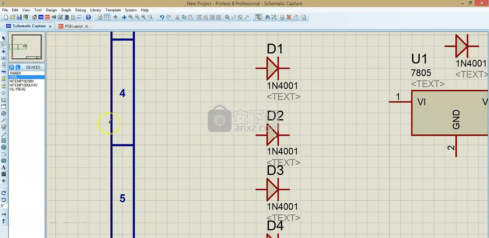The image size is (489, 238).
Task: Click the L library manager button
Action: (x=18, y=67)
